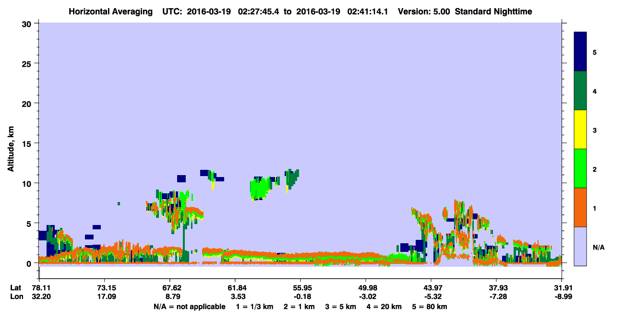Click 'Standard Nighttime' in the title
The height and width of the screenshot is (320, 624).
click(493, 12)
